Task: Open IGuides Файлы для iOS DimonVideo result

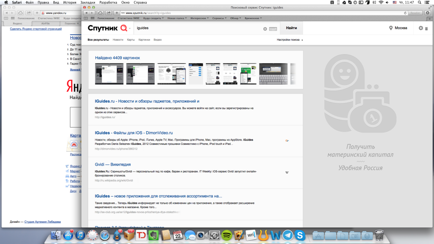Action: [134, 133]
